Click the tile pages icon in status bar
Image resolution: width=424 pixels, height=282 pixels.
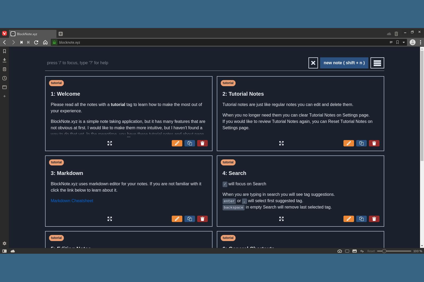(x=347, y=251)
